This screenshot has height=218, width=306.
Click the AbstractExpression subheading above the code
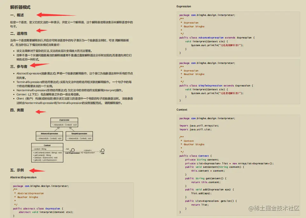[23, 177]
